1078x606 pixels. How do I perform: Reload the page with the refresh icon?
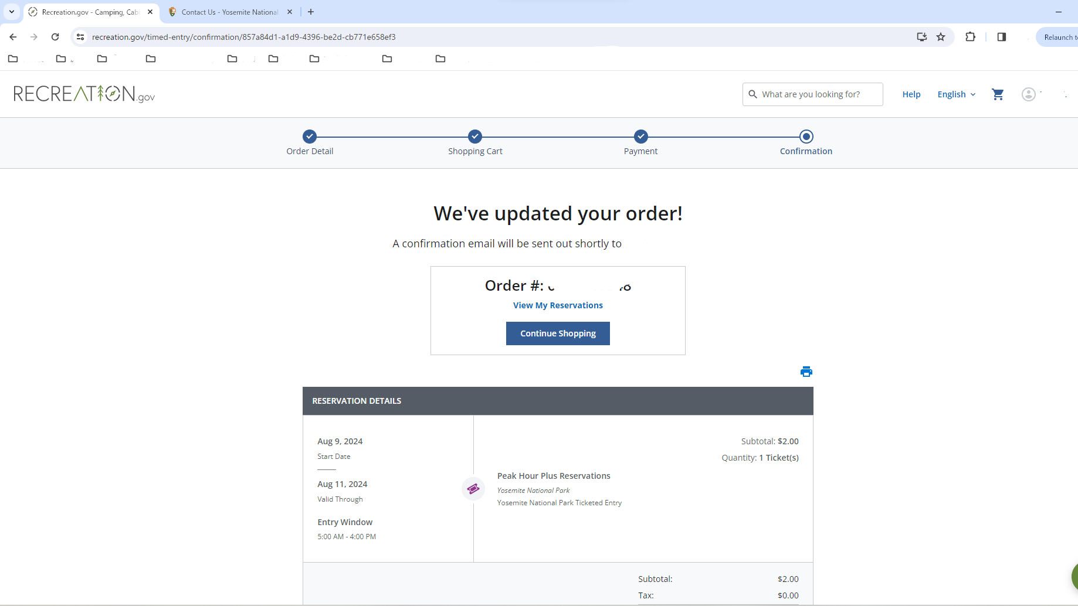(55, 37)
